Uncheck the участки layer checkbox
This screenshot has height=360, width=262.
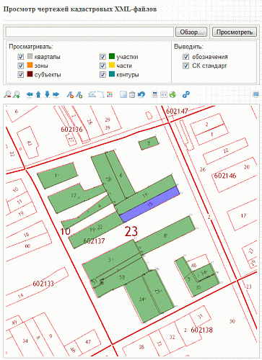102,57
